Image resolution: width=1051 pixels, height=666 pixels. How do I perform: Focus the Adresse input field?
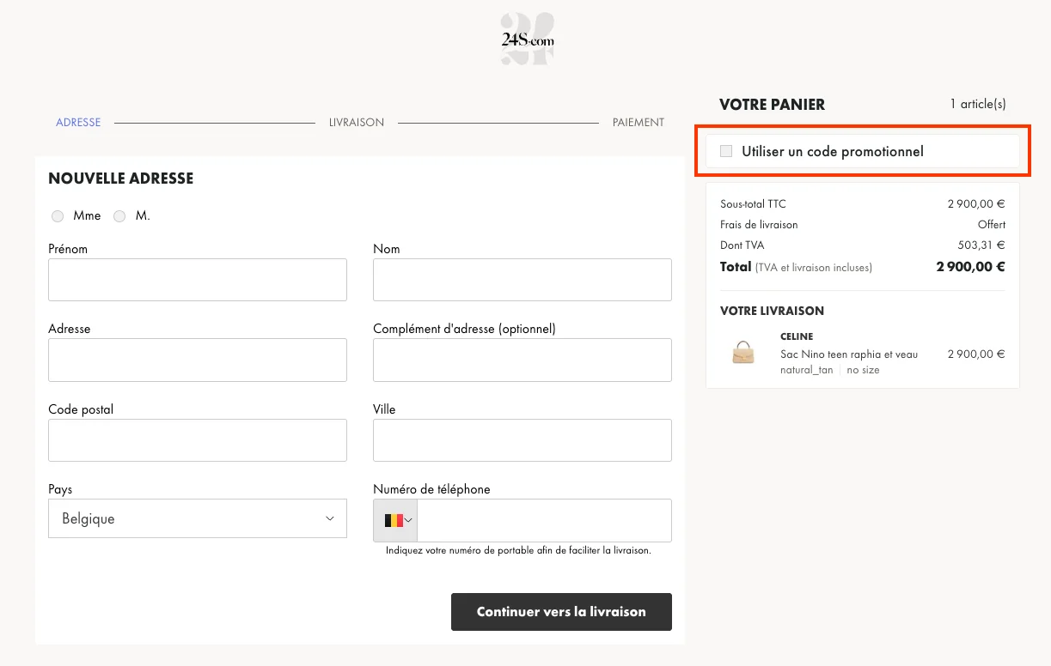click(198, 360)
